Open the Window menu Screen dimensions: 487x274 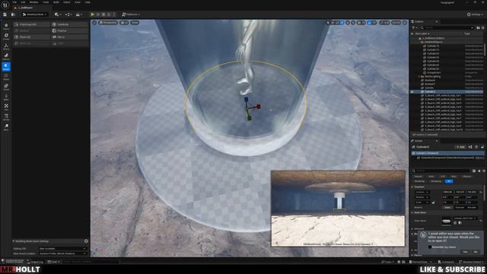(x=33, y=2)
